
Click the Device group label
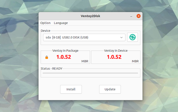(x=45, y=31)
